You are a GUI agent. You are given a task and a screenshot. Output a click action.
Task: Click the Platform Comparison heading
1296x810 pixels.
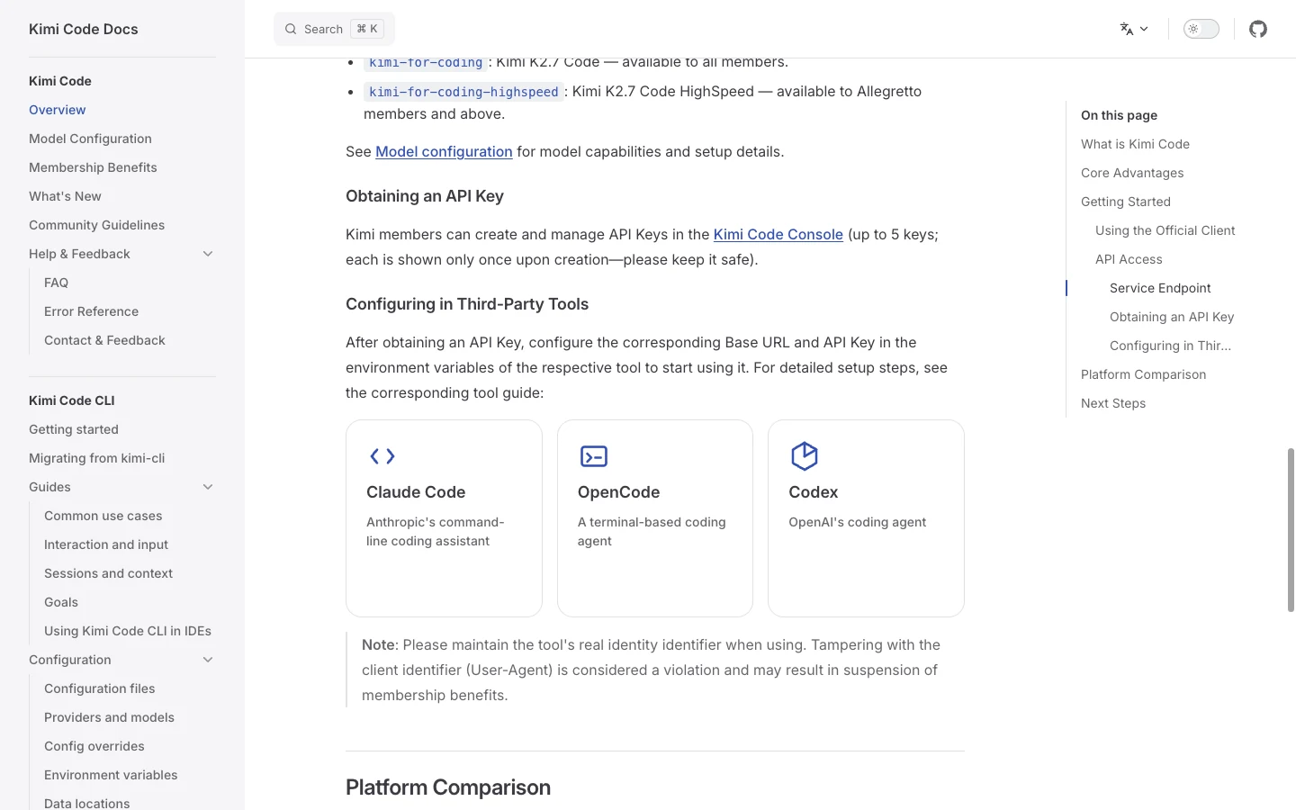(x=448, y=787)
